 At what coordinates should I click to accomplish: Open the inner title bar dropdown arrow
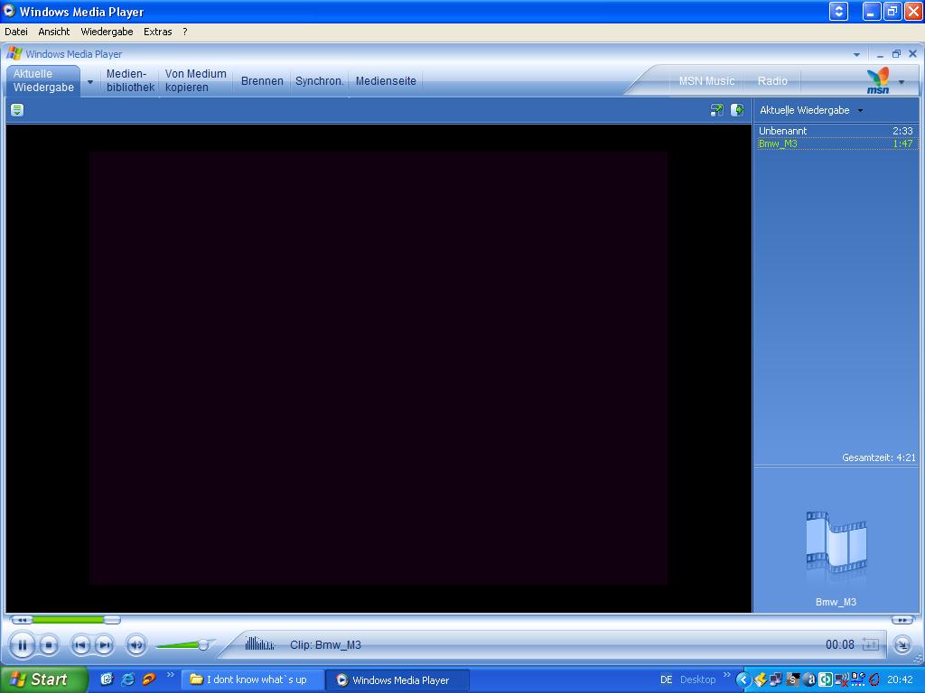856,54
